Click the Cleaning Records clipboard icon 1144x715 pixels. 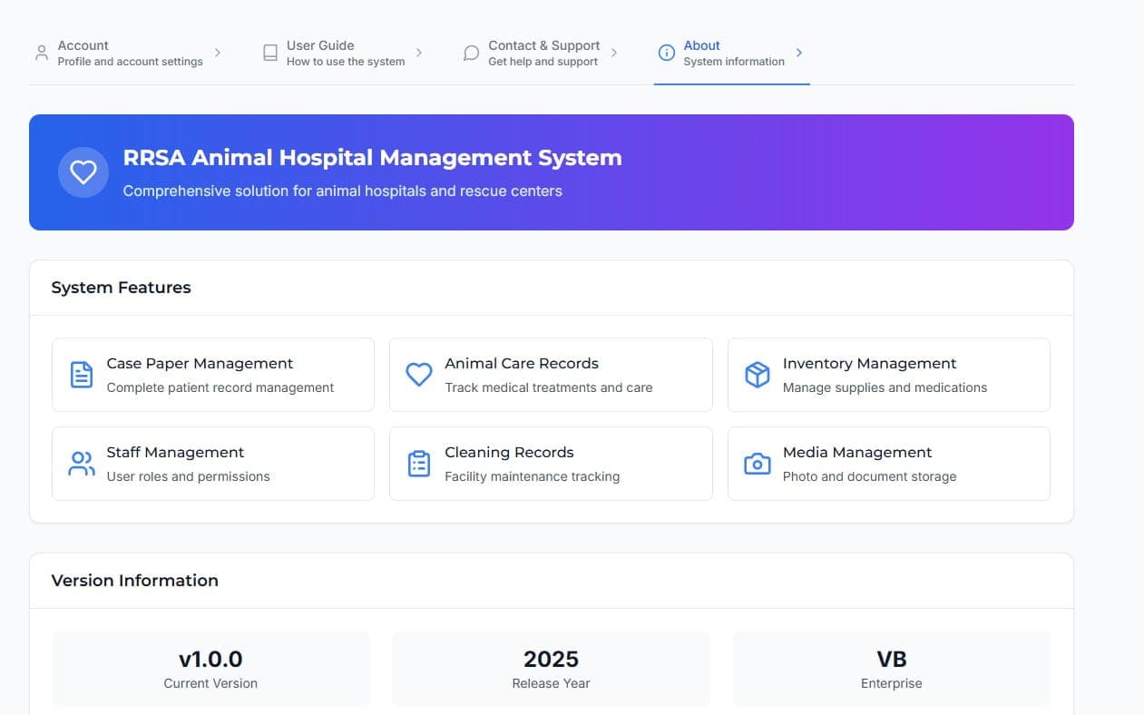(418, 464)
